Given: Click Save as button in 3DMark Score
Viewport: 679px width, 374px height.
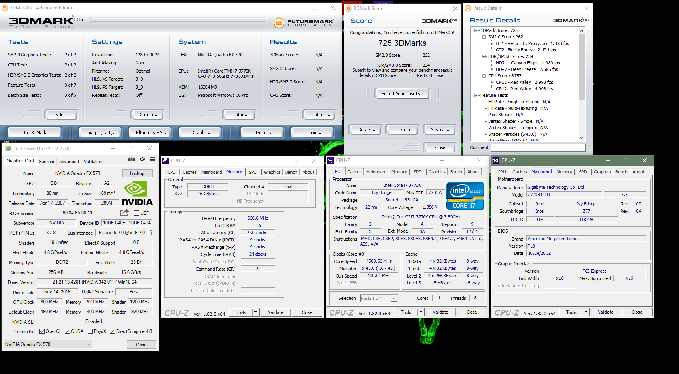Looking at the screenshot, I should [x=440, y=130].
